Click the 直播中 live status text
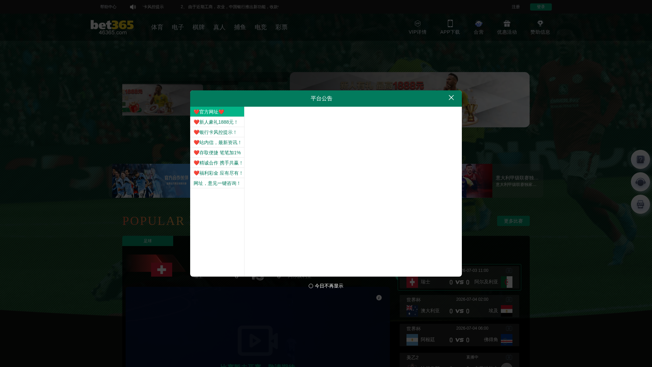The image size is (652, 367). [x=472, y=357]
